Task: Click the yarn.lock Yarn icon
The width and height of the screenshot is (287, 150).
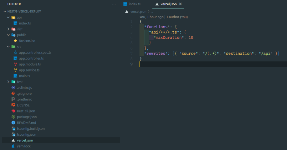Action: pos(13,146)
